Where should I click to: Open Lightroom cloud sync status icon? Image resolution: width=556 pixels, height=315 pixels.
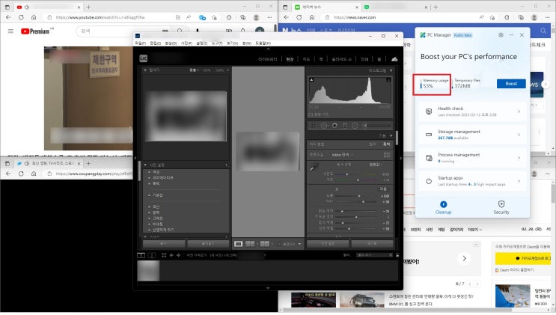394,58
